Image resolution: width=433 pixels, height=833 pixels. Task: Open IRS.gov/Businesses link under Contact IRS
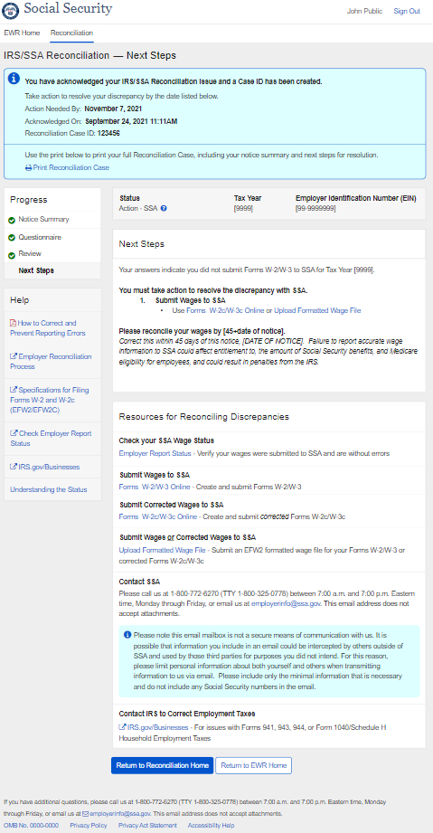[158, 727]
